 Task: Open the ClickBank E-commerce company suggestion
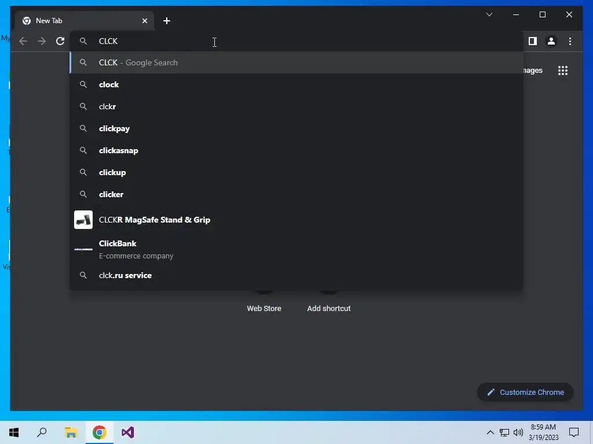click(296, 249)
